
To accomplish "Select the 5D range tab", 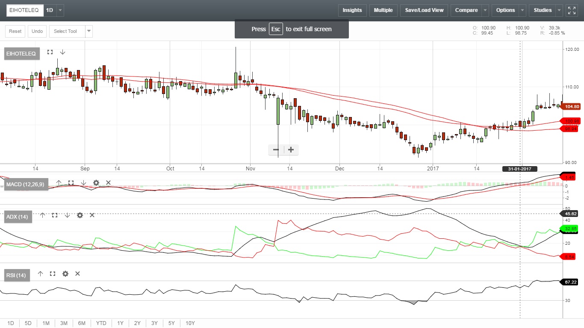I will coord(28,323).
